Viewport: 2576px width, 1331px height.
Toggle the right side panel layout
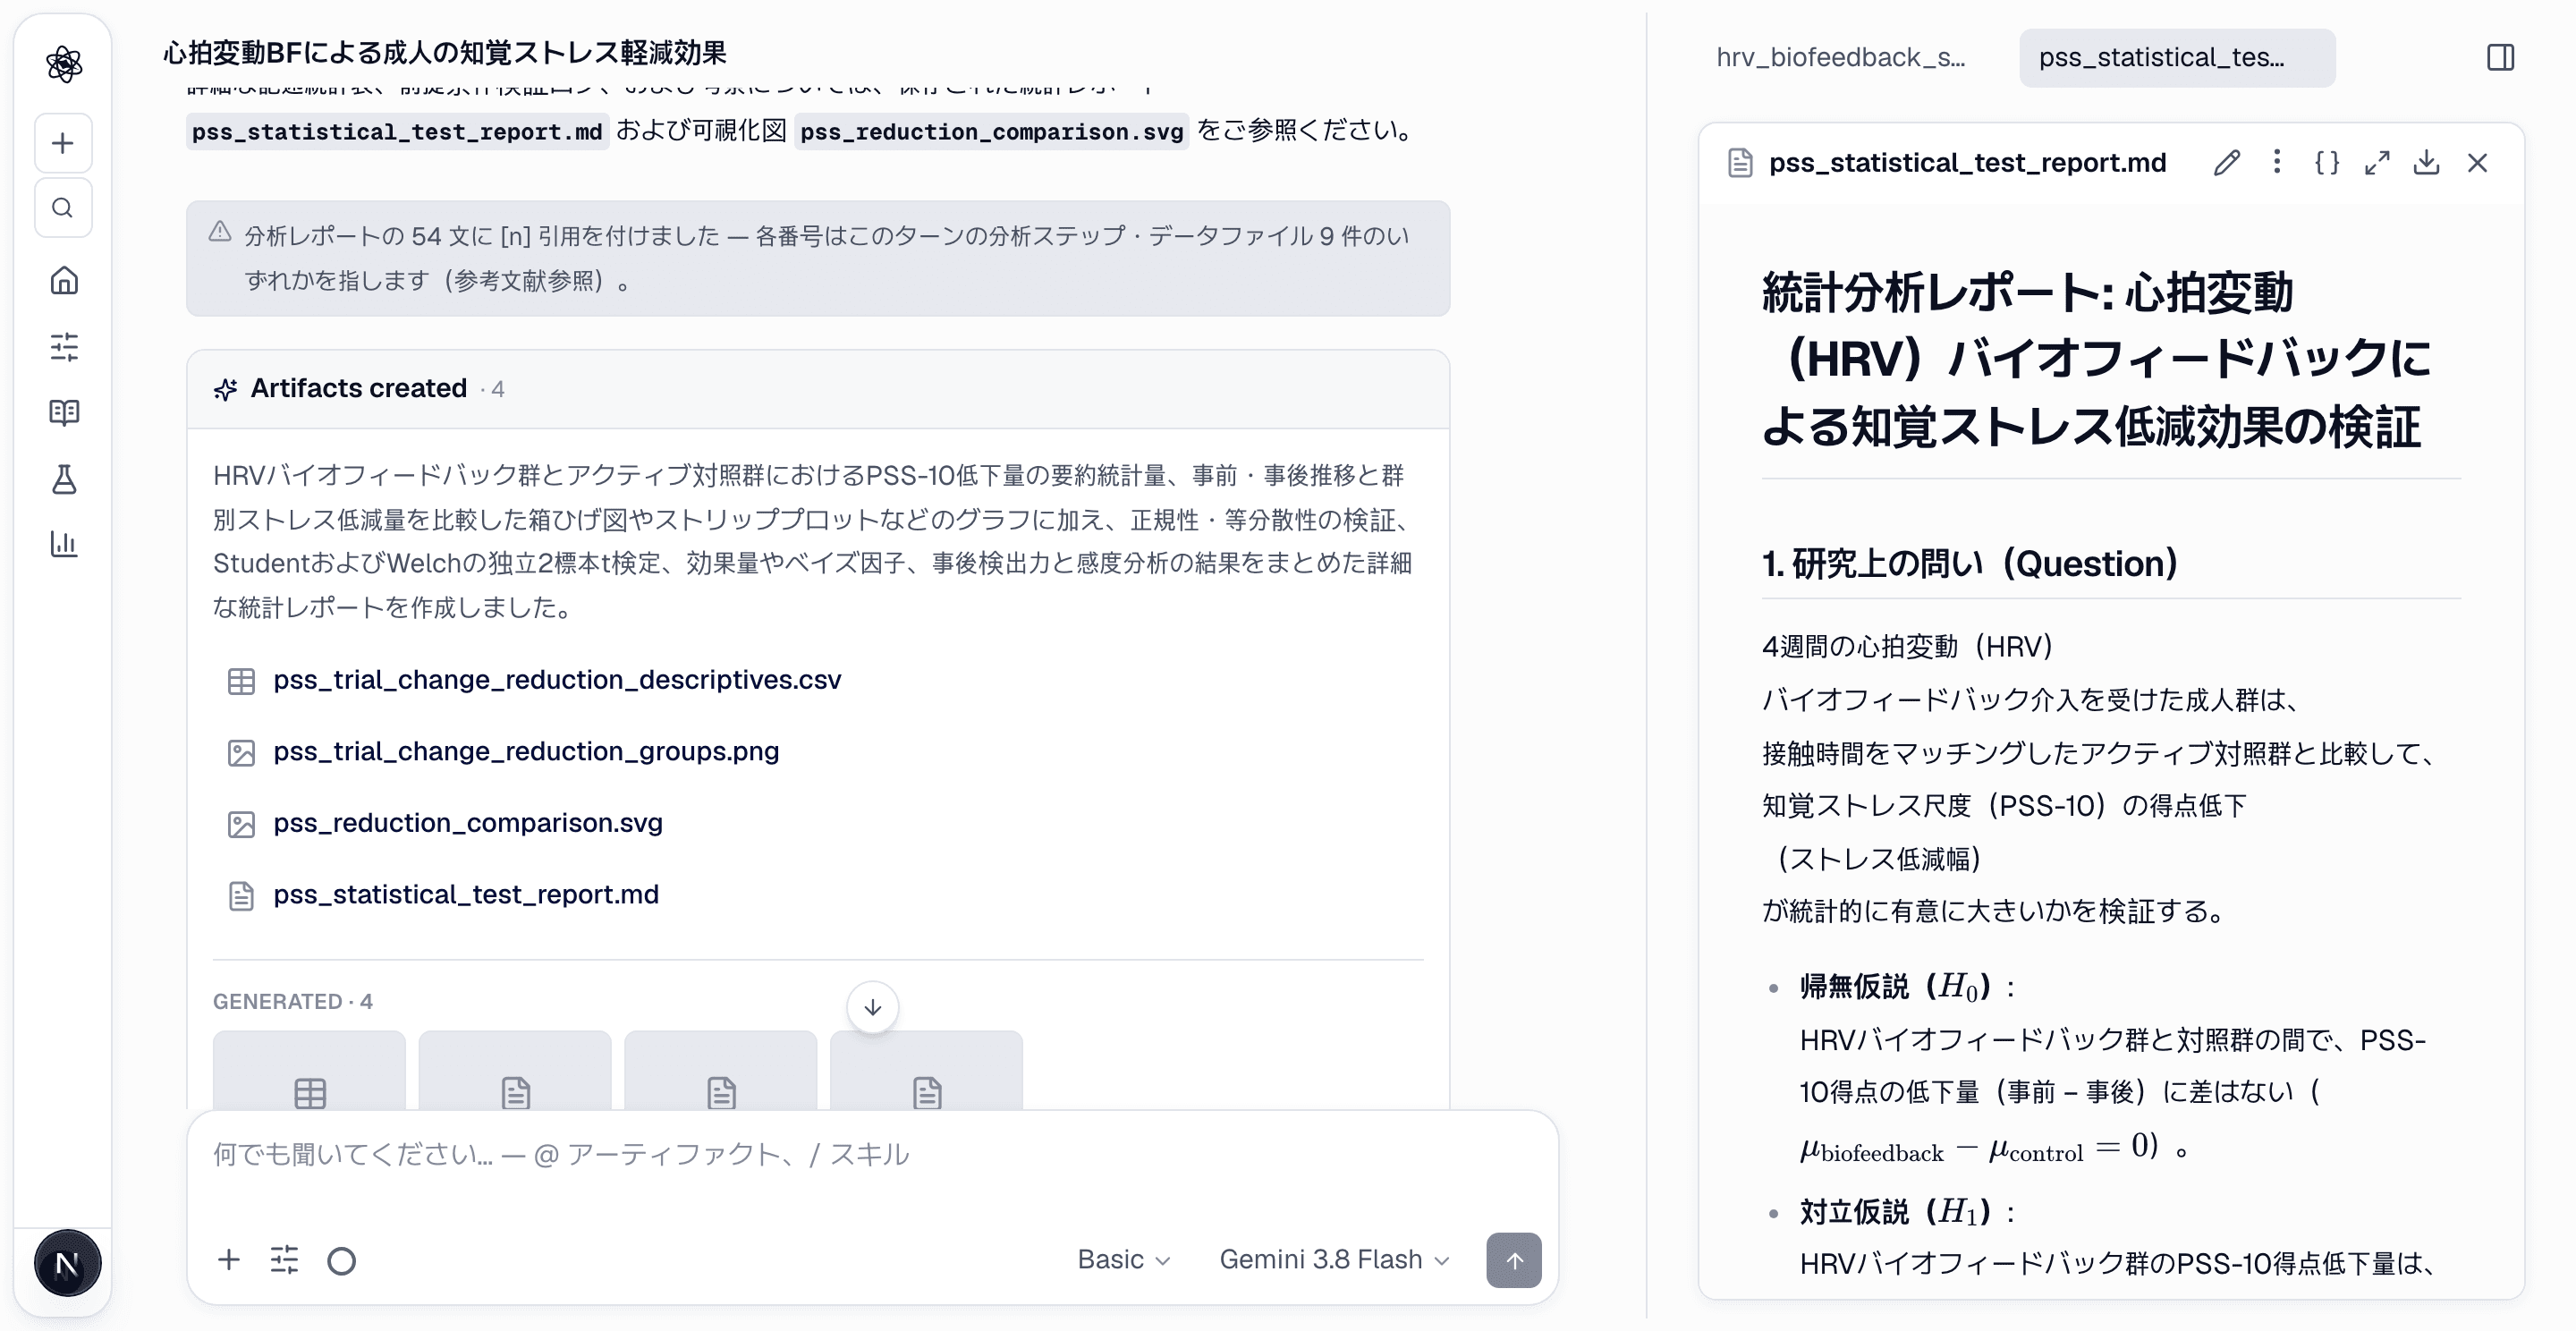pyautogui.click(x=2500, y=58)
